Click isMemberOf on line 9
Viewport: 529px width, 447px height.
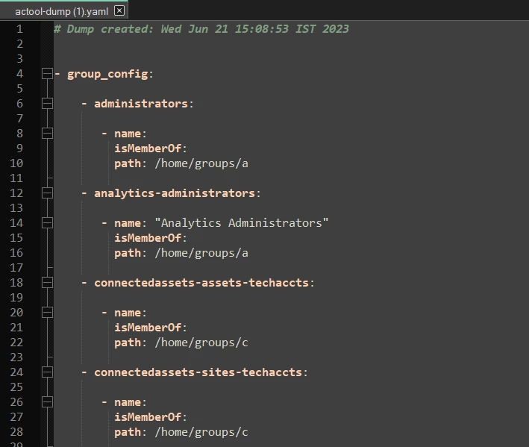[148, 149]
